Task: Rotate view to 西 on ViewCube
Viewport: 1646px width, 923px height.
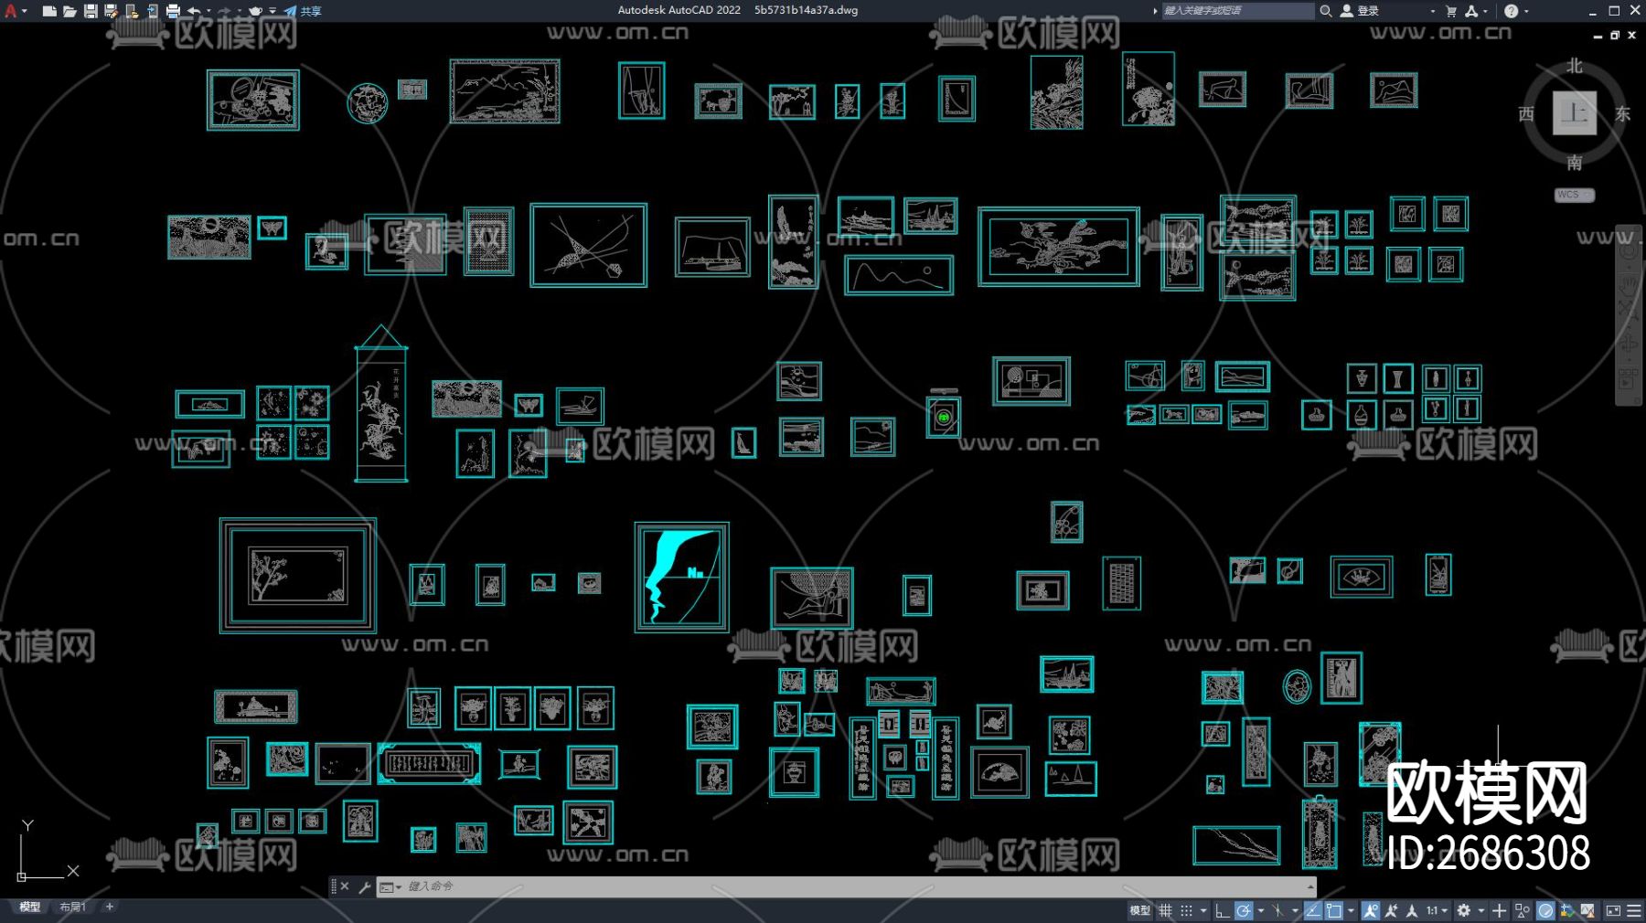Action: [x=1526, y=114]
